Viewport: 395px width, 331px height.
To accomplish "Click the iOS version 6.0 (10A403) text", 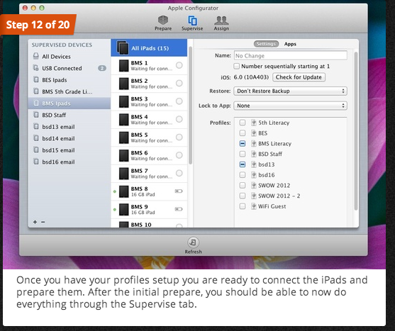I will [x=251, y=77].
